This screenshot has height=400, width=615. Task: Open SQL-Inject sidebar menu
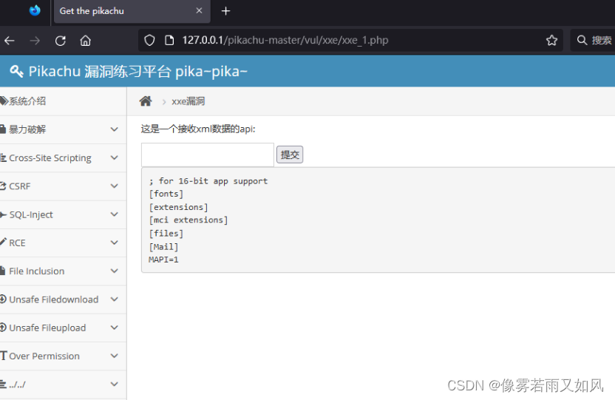click(63, 214)
